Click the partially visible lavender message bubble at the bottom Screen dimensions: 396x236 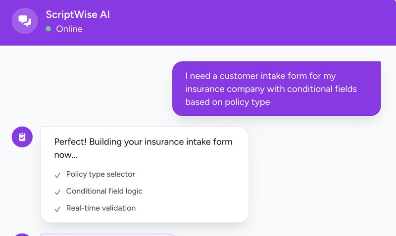pos(109,234)
